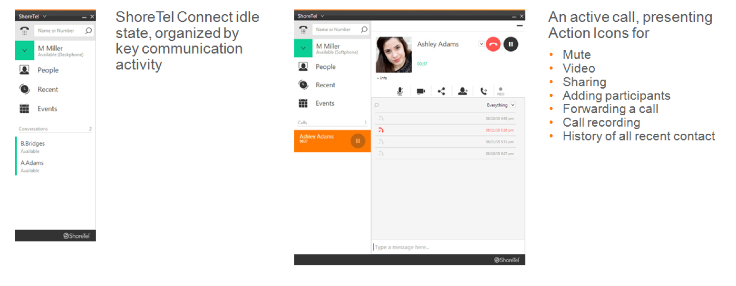
Task: Open Softphone status dropdown for M Miller
Action: coord(303,48)
